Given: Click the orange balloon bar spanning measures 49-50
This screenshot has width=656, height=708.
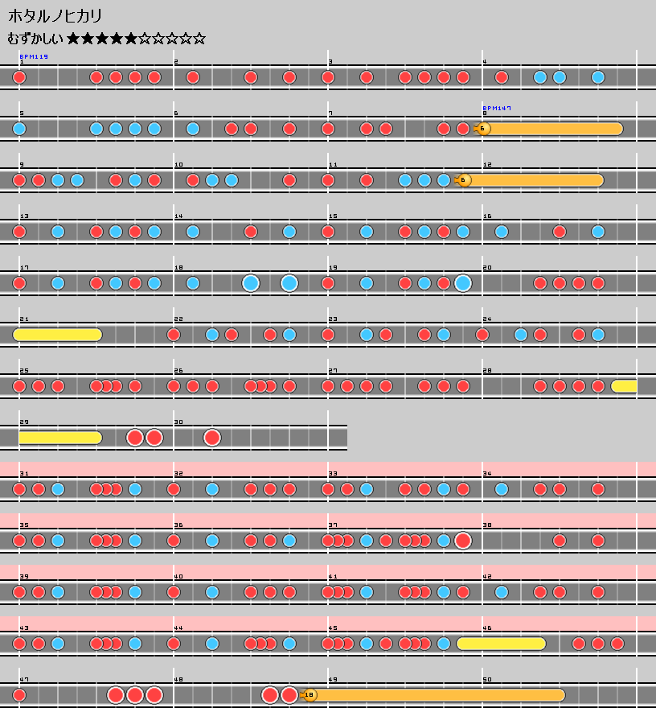Looking at the screenshot, I should 437,695.
